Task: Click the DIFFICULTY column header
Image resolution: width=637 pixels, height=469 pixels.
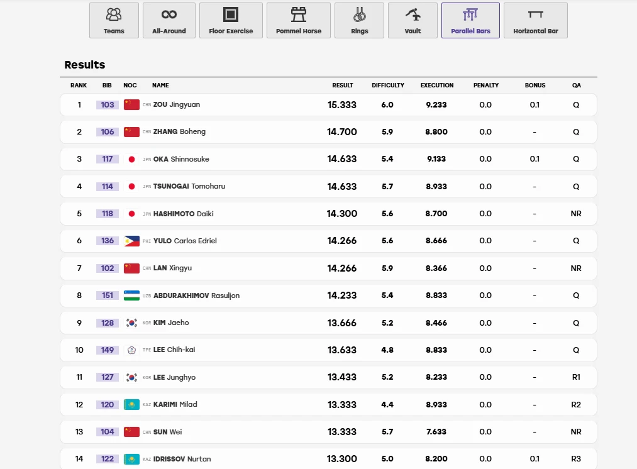Action: click(x=388, y=86)
